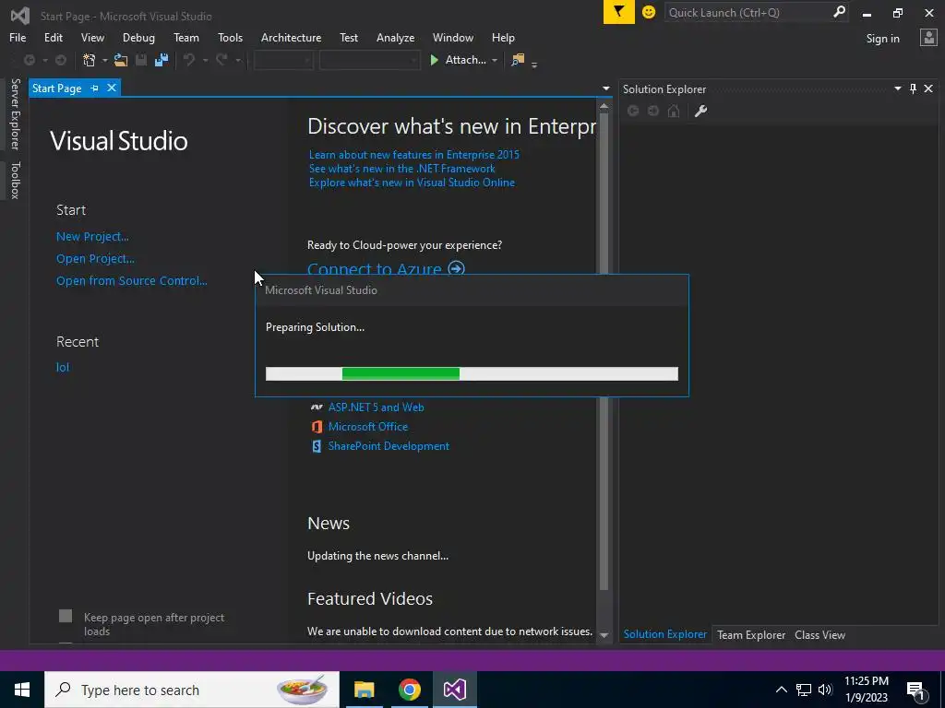Toggle Keep page open after project loads
The height and width of the screenshot is (708, 945).
click(x=66, y=616)
